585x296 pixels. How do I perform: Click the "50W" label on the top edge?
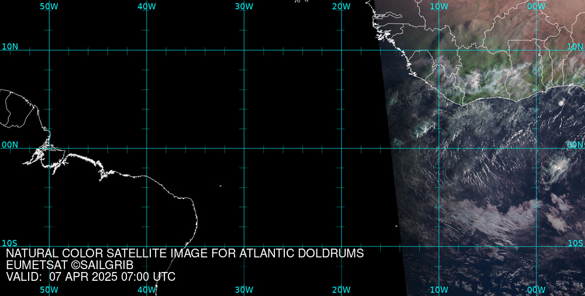(49, 6)
